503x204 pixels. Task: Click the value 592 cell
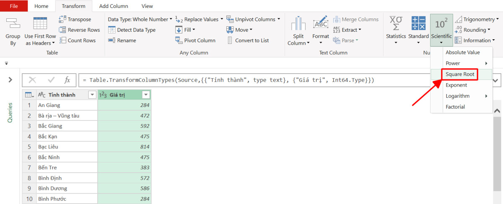coord(124,126)
